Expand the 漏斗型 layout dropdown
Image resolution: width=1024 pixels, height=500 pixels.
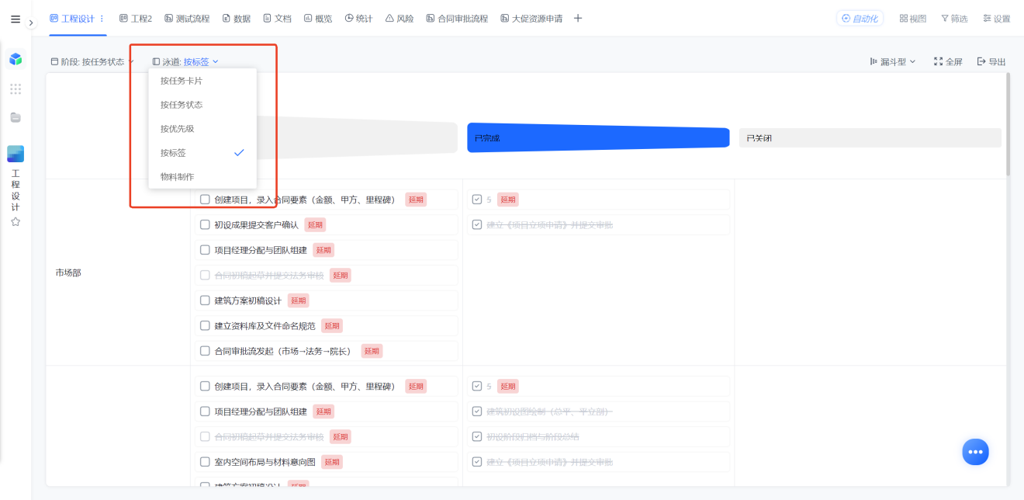pos(893,61)
